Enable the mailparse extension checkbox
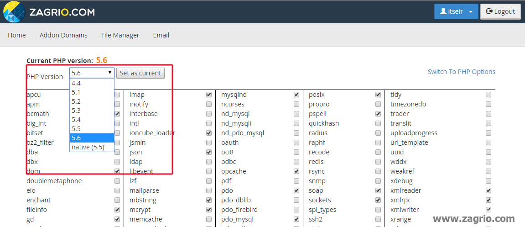The height and width of the screenshot is (227, 525). tap(209, 190)
